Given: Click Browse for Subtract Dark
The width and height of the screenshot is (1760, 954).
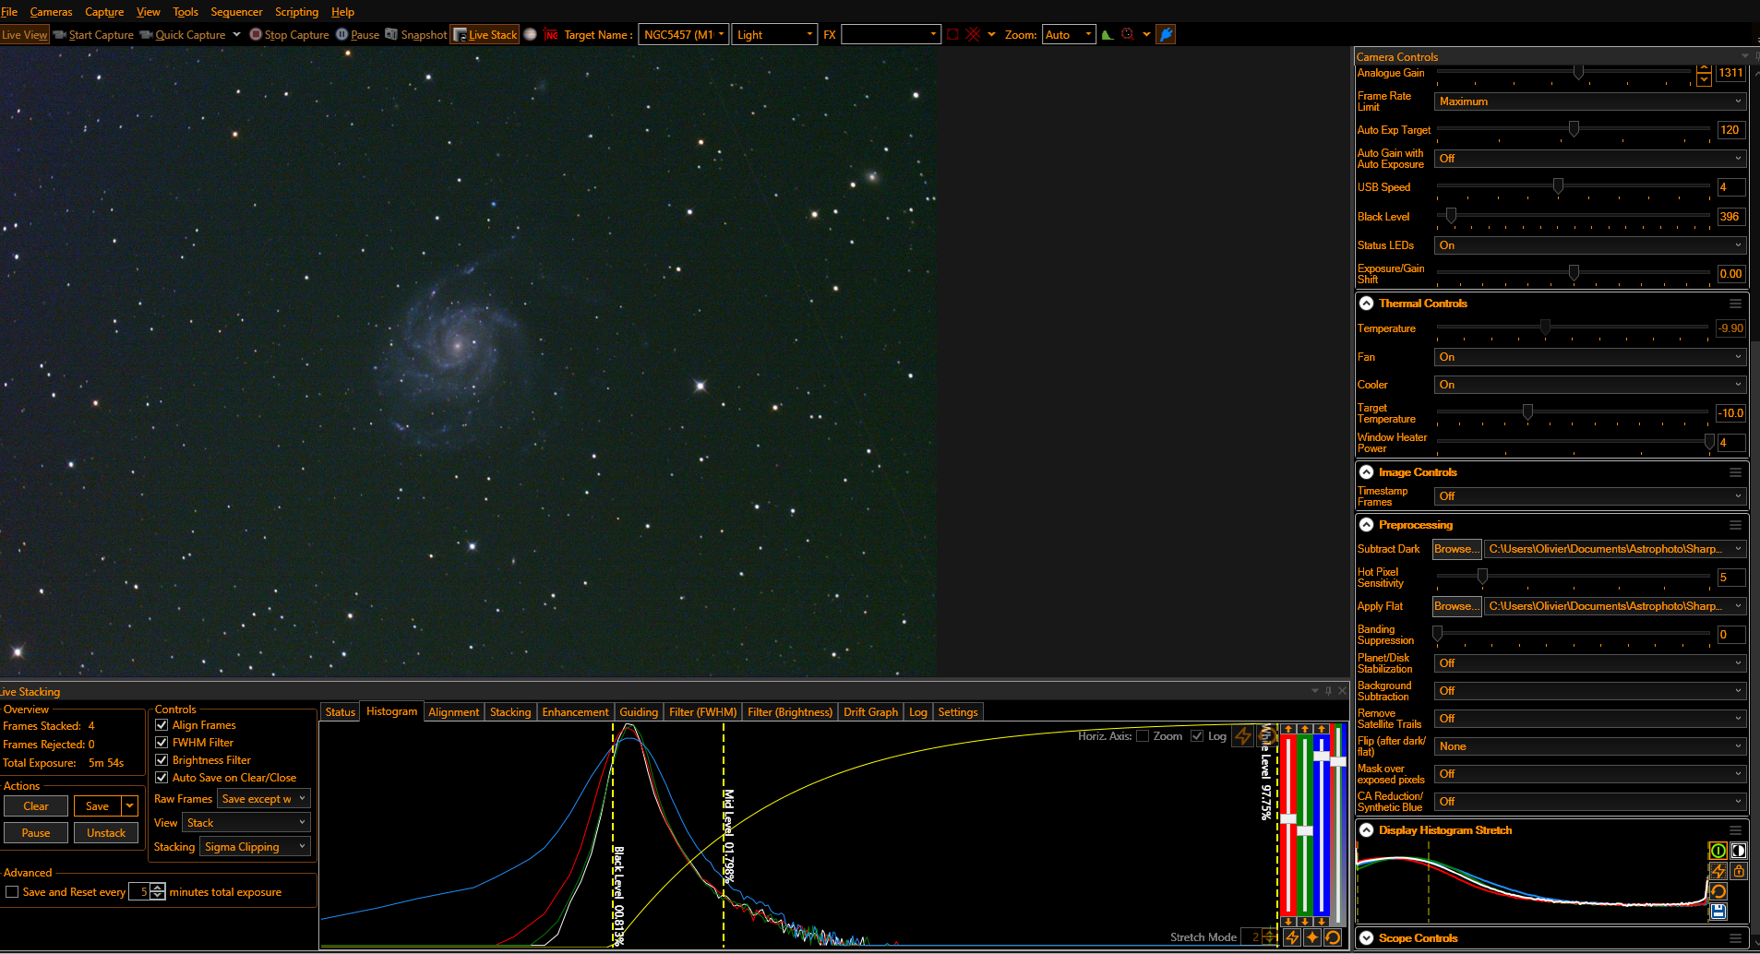Looking at the screenshot, I should coord(1456,549).
